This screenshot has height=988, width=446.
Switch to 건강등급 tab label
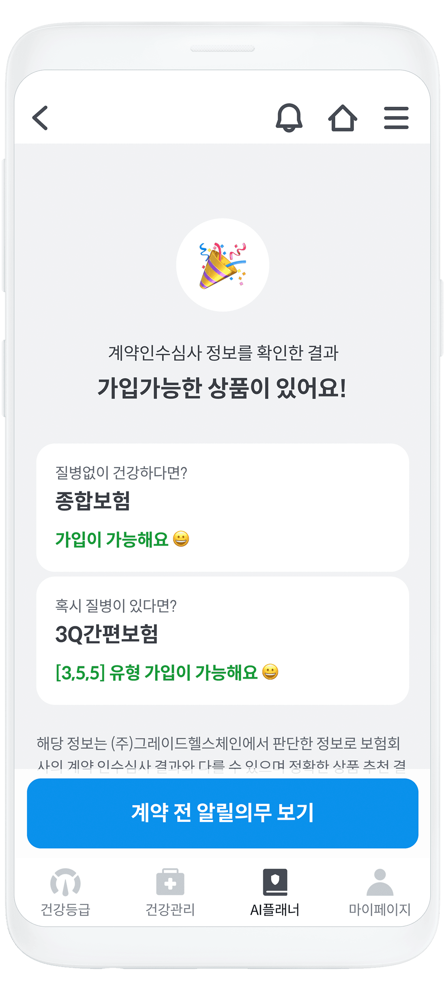[x=65, y=910]
